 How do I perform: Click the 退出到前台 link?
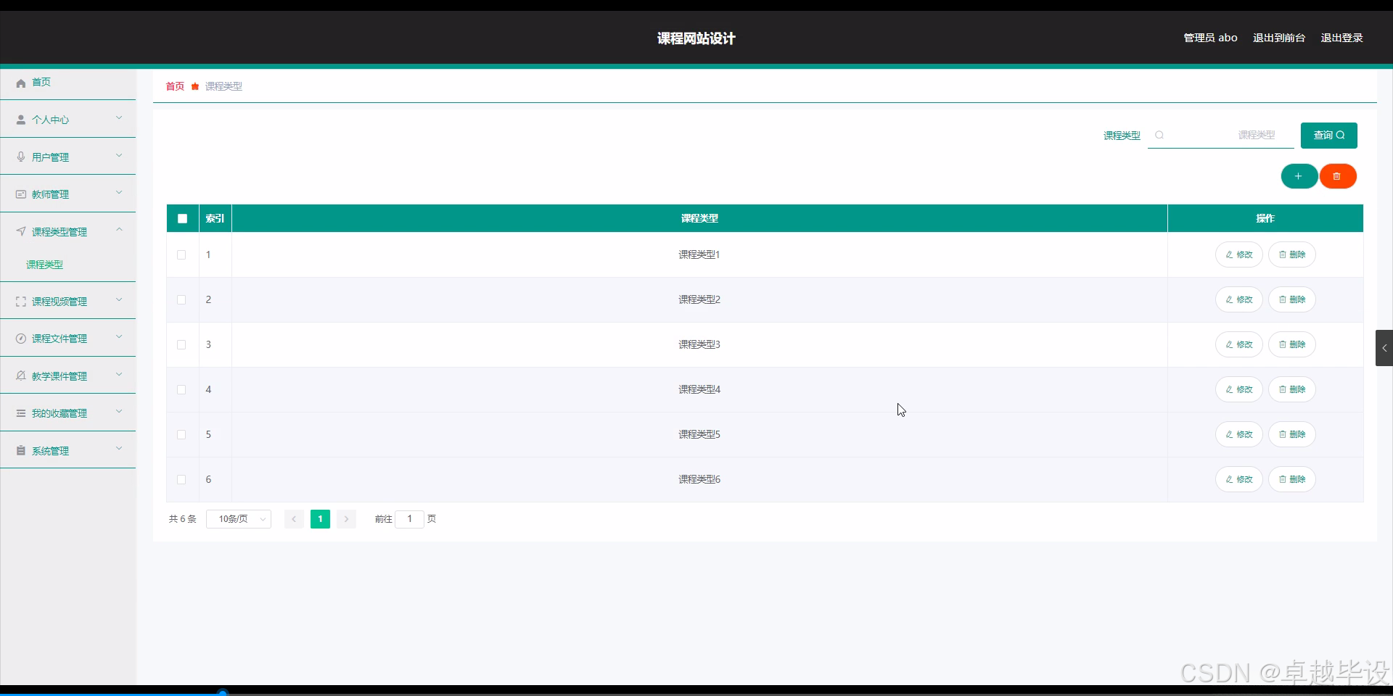point(1279,38)
